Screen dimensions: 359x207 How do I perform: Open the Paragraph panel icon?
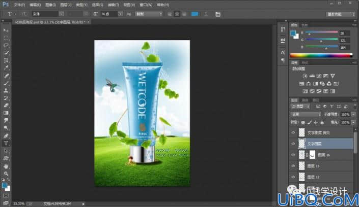coord(283,60)
